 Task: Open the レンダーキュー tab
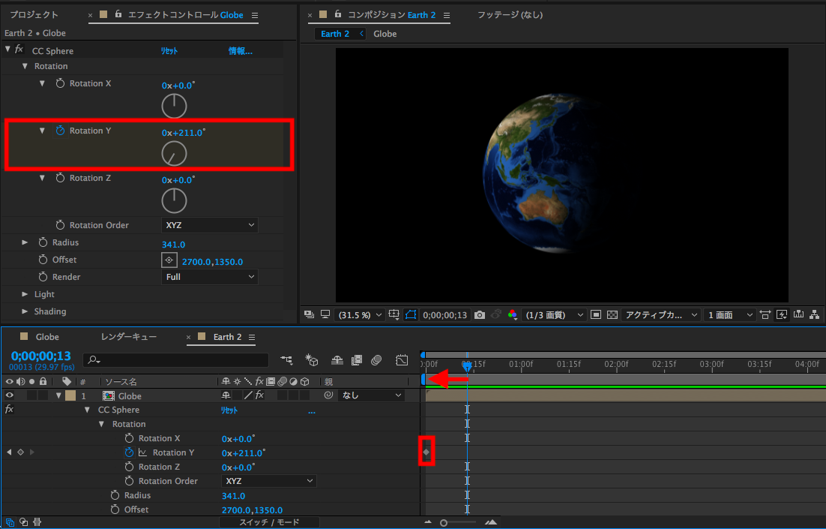point(129,337)
